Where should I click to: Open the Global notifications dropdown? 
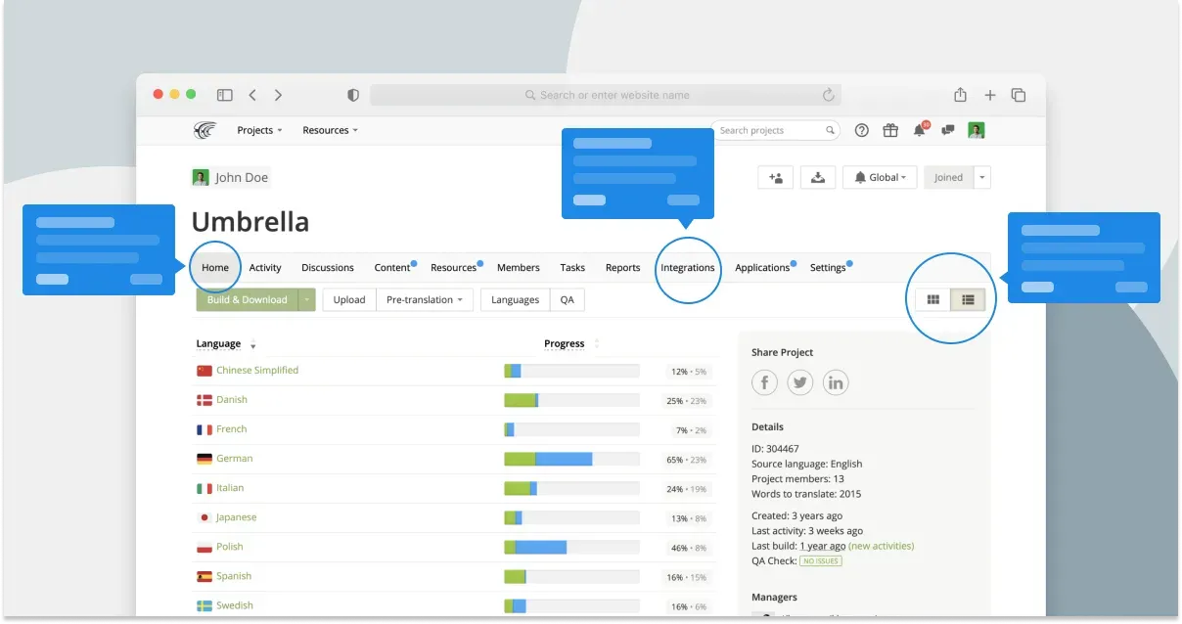coord(879,177)
